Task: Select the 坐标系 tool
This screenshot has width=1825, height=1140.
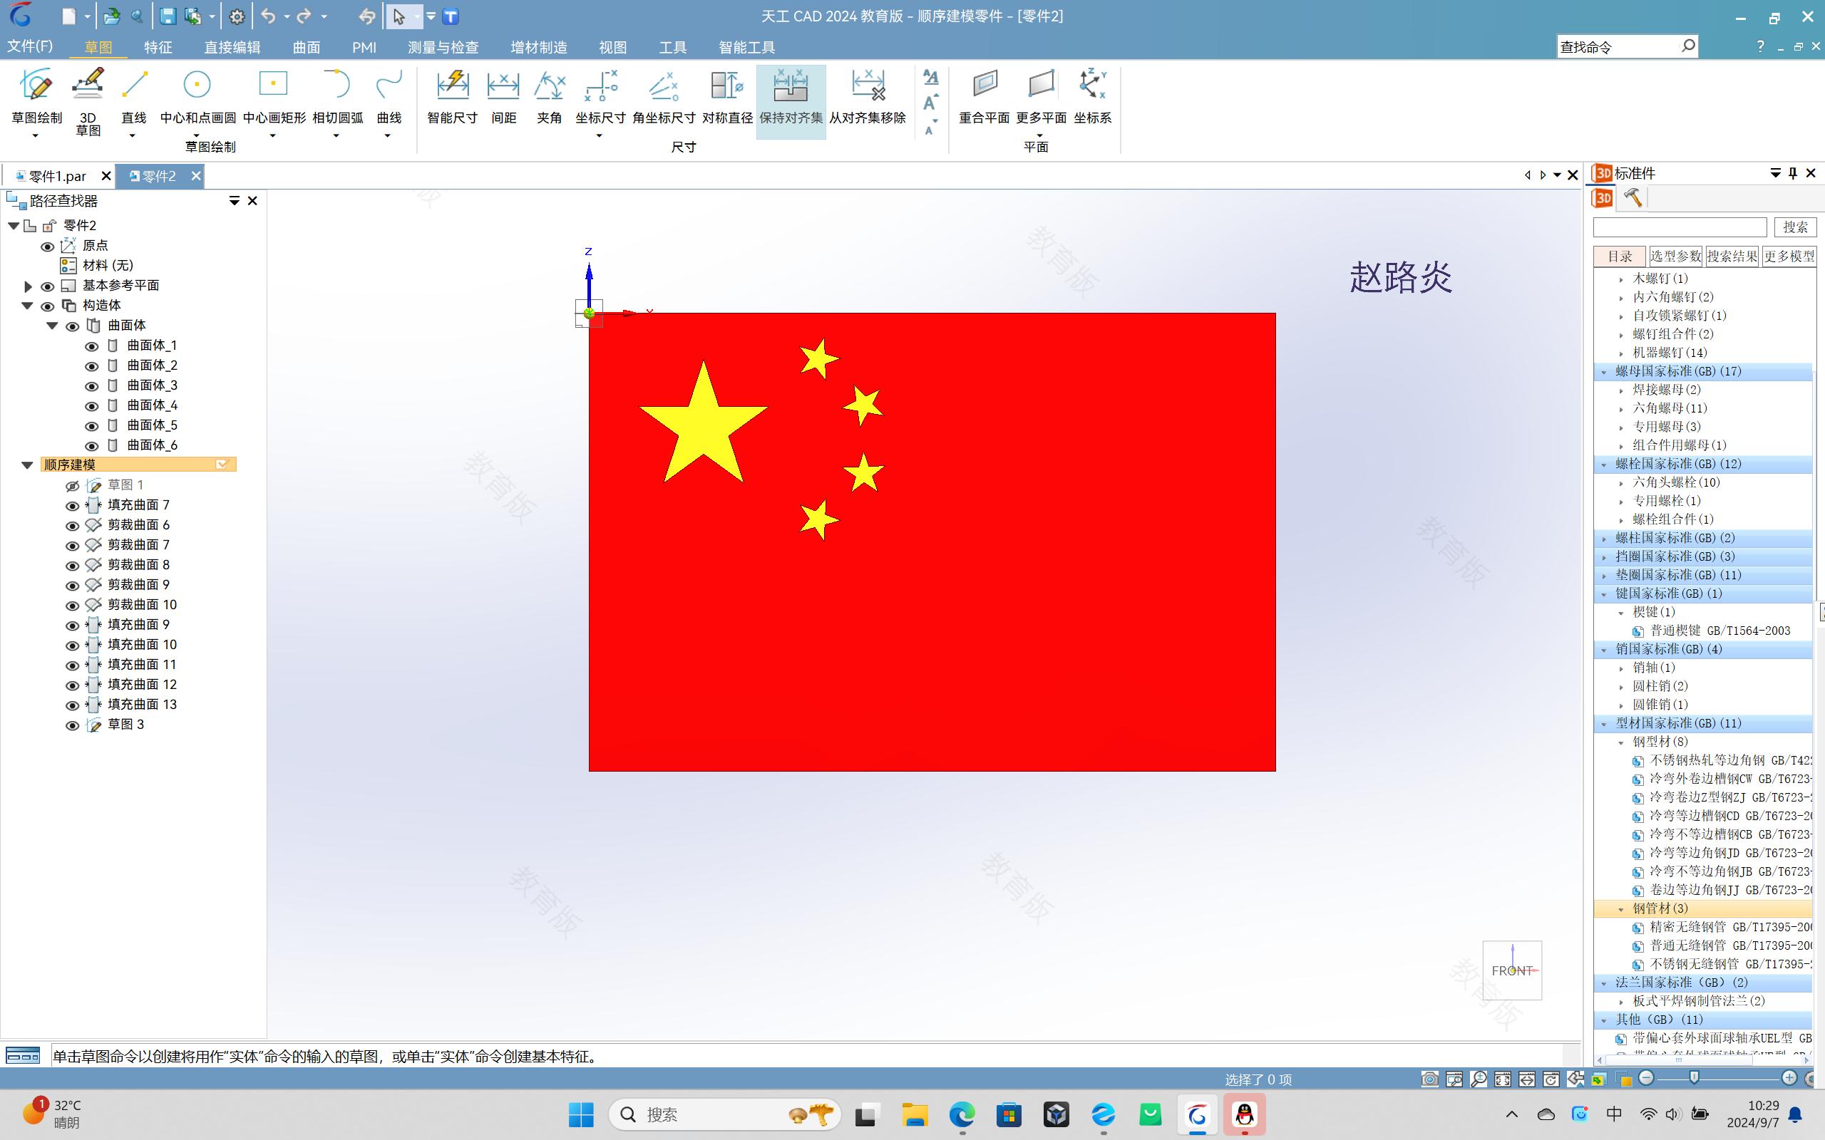Action: point(1092,95)
